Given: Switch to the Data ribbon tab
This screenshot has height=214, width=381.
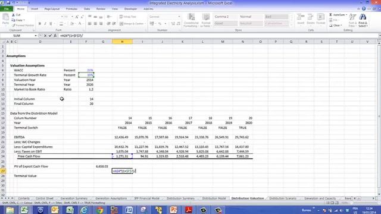Looking at the screenshot, I should point(87,9).
